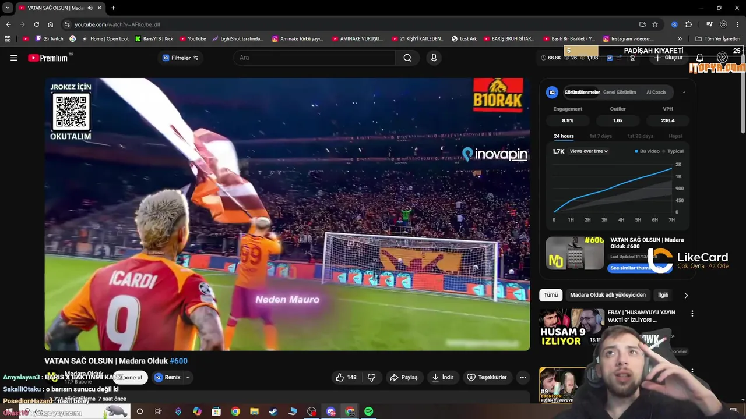Switch to AI Coach tab
Screen dimensions: 746x419
(656, 92)
